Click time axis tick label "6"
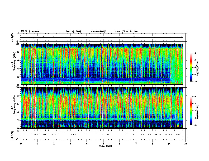 tap(120, 144)
